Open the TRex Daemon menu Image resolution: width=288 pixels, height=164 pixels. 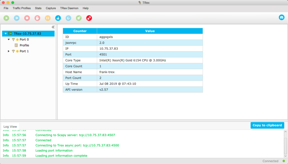[69, 8]
